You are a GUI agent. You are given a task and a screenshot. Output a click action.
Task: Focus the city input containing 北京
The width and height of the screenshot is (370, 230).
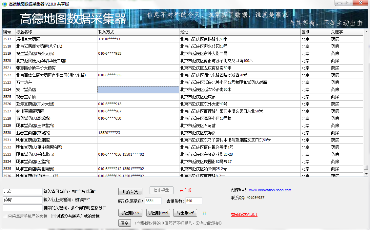[23, 191]
